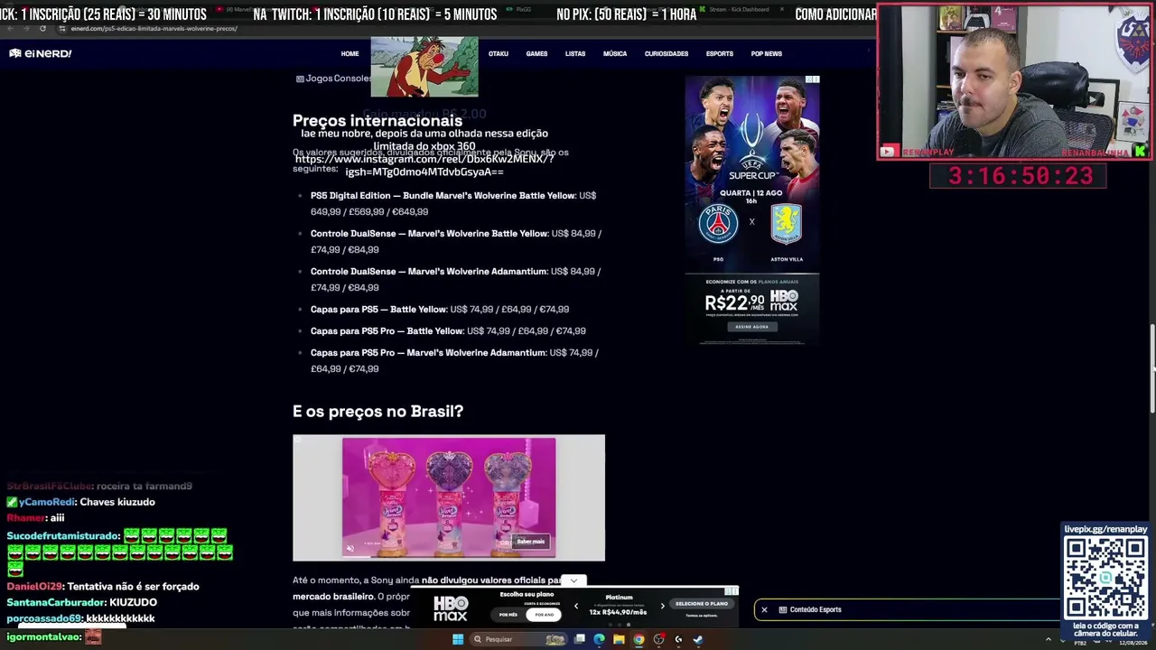Click the eiNerd site logo
Image resolution: width=1156 pixels, height=650 pixels.
click(40, 53)
